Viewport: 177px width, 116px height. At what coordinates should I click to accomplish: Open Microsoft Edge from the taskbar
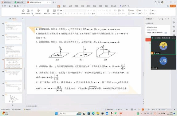(93, 113)
